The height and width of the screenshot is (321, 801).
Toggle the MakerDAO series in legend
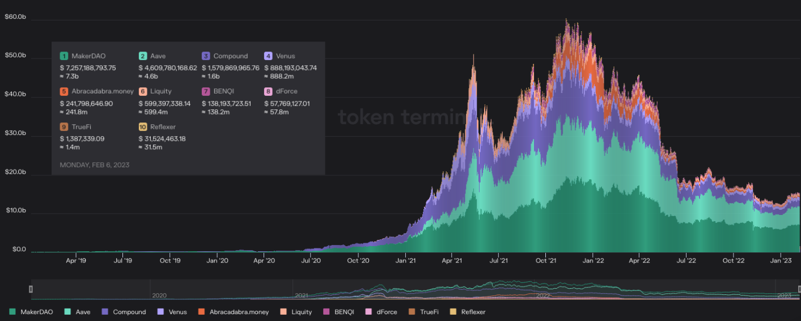(31, 312)
